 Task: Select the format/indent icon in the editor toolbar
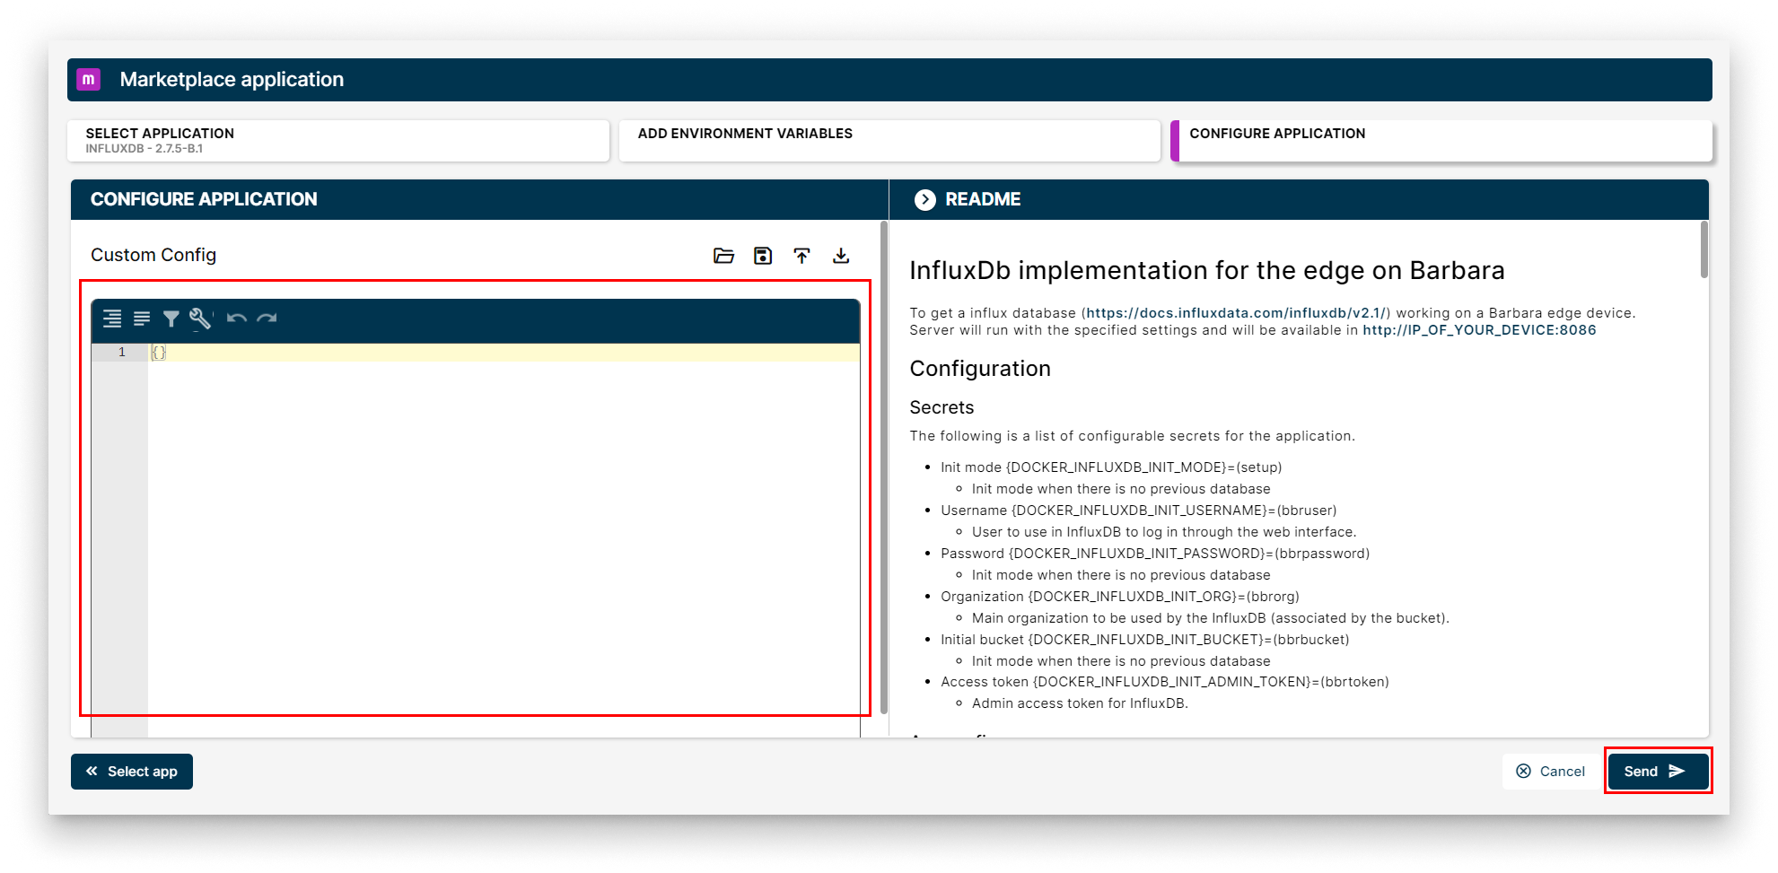[x=112, y=319]
